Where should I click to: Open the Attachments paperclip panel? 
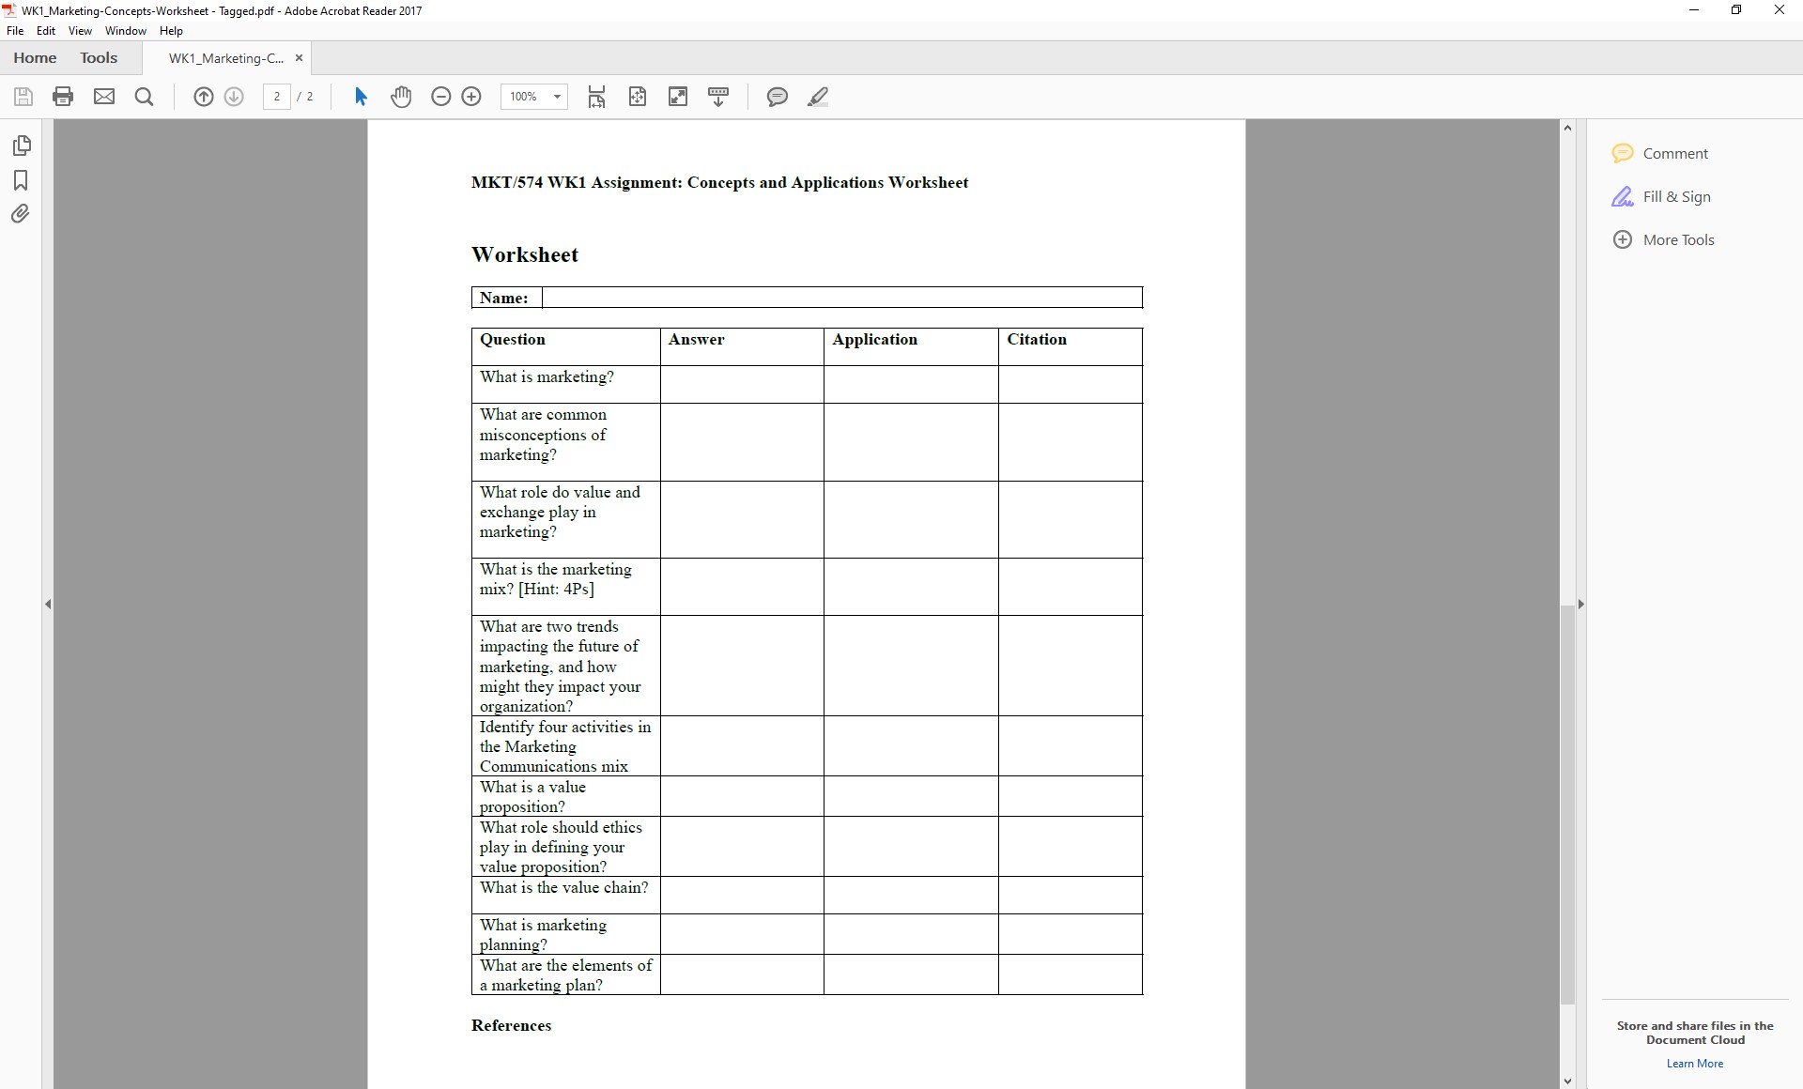click(x=22, y=214)
